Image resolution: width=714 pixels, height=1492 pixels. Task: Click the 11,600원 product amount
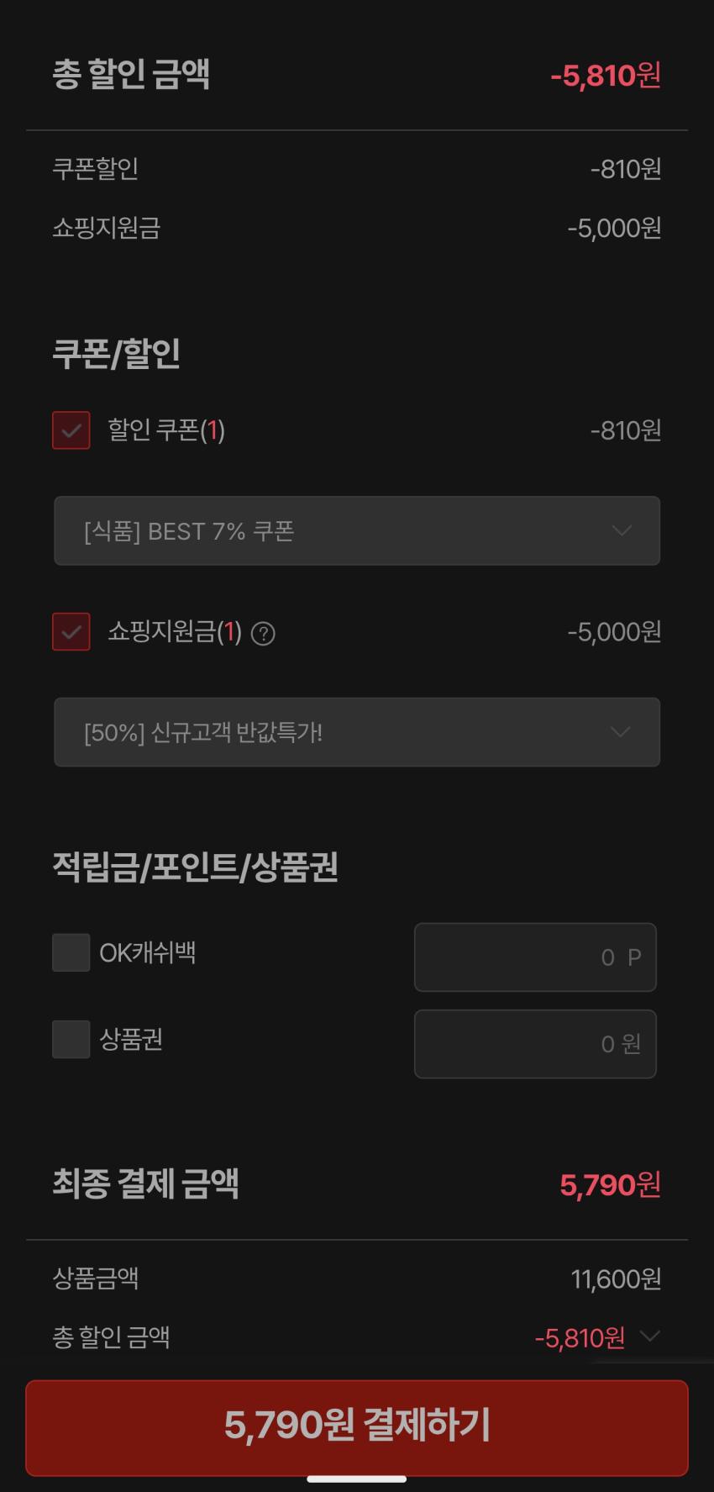(x=616, y=1278)
